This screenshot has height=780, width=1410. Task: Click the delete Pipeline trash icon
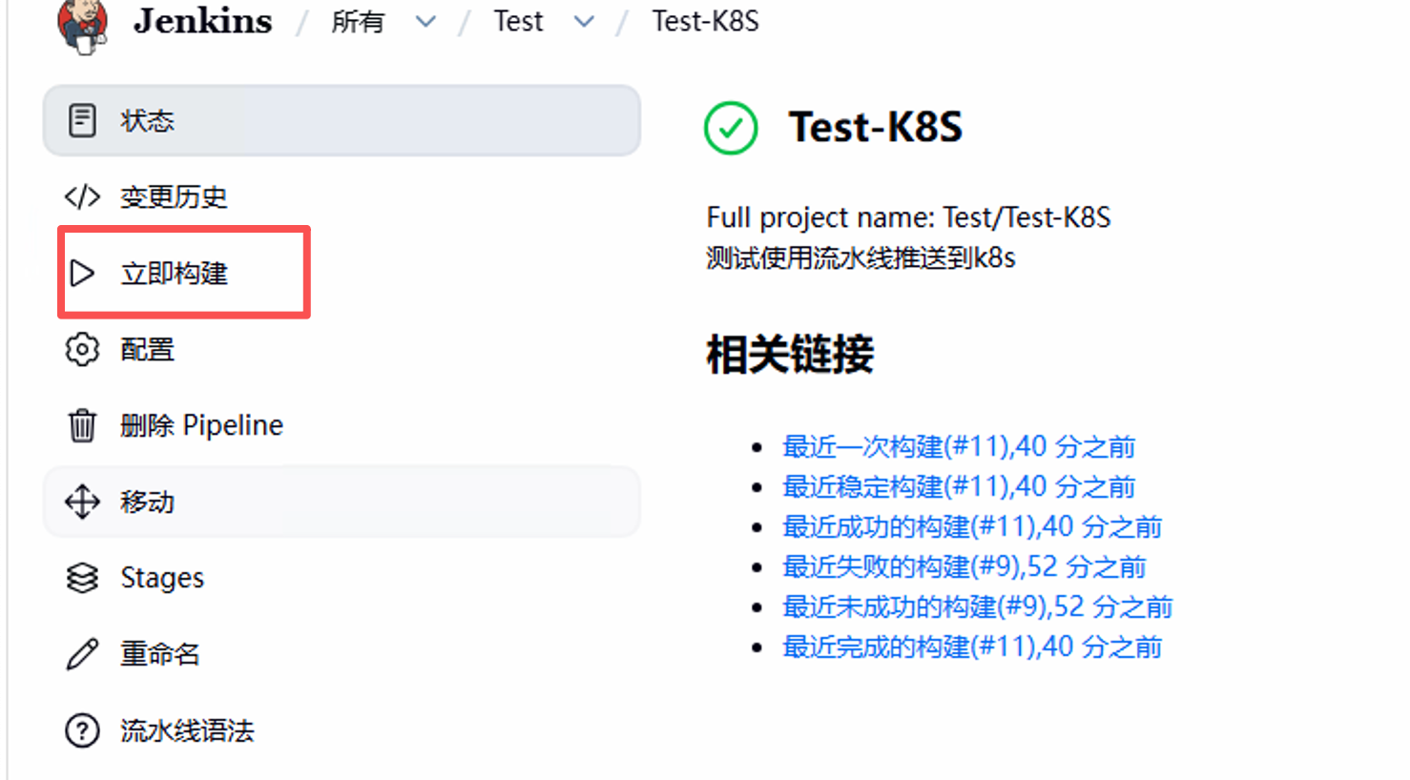tap(82, 425)
